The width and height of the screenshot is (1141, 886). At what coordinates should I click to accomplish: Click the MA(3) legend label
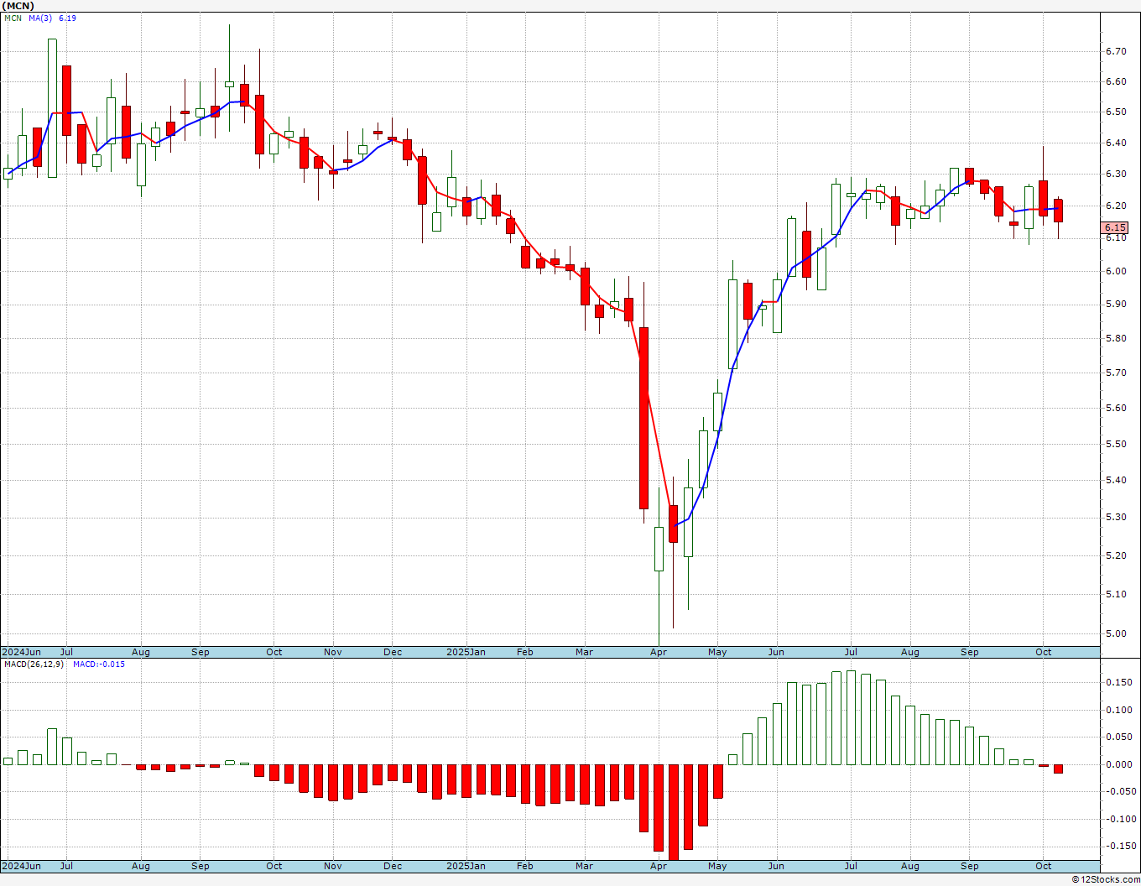(40, 18)
